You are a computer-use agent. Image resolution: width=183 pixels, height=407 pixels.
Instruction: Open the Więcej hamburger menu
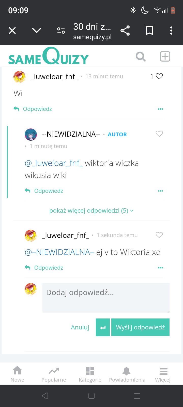click(163, 374)
